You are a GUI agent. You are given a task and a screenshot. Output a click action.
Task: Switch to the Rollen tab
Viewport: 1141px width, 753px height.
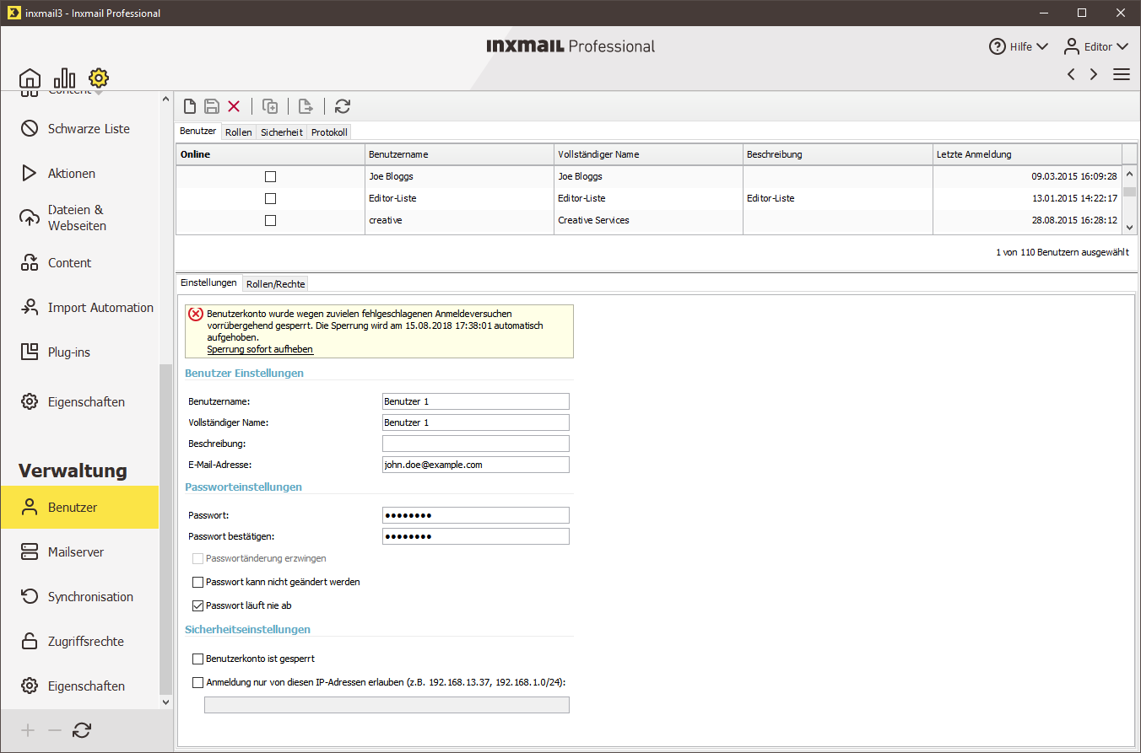coord(239,132)
